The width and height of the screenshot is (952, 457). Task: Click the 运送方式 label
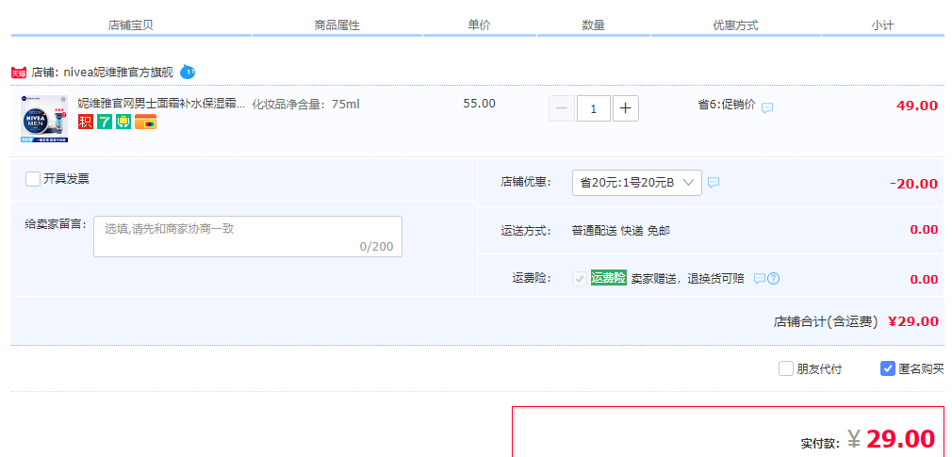click(x=526, y=231)
